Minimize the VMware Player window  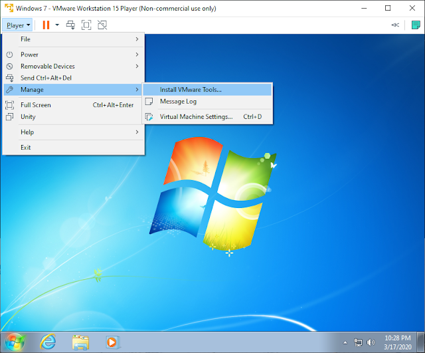364,8
